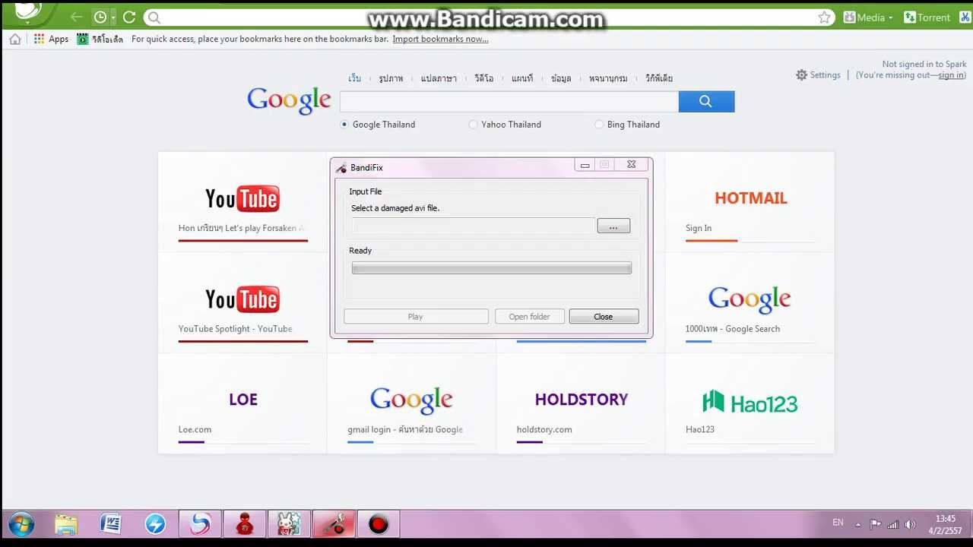Open YouTube Hon Let's play tile
973x547 pixels.
click(x=242, y=202)
